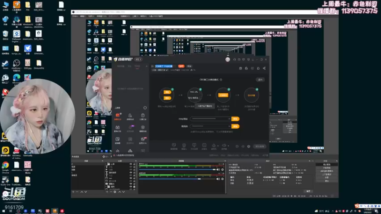Add a new scene in OBS Scenes panel

click(73, 192)
